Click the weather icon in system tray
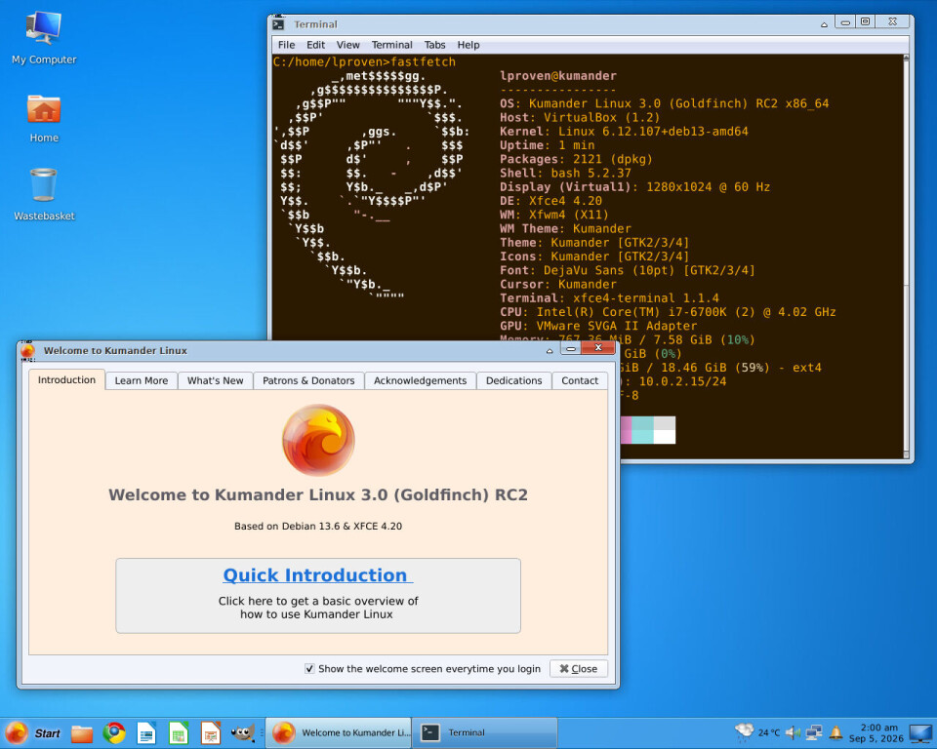937x749 pixels. 745,732
